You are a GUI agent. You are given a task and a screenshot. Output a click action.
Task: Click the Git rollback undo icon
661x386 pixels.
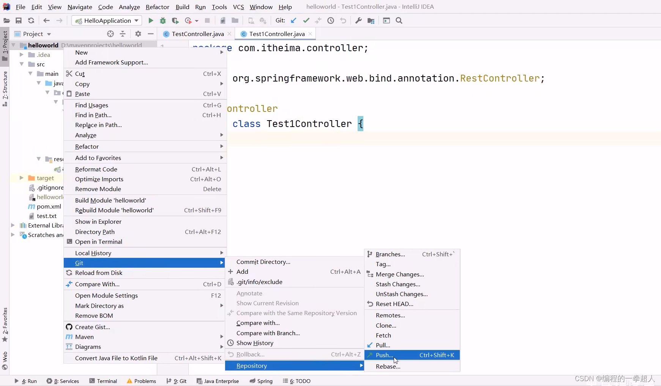(343, 20)
